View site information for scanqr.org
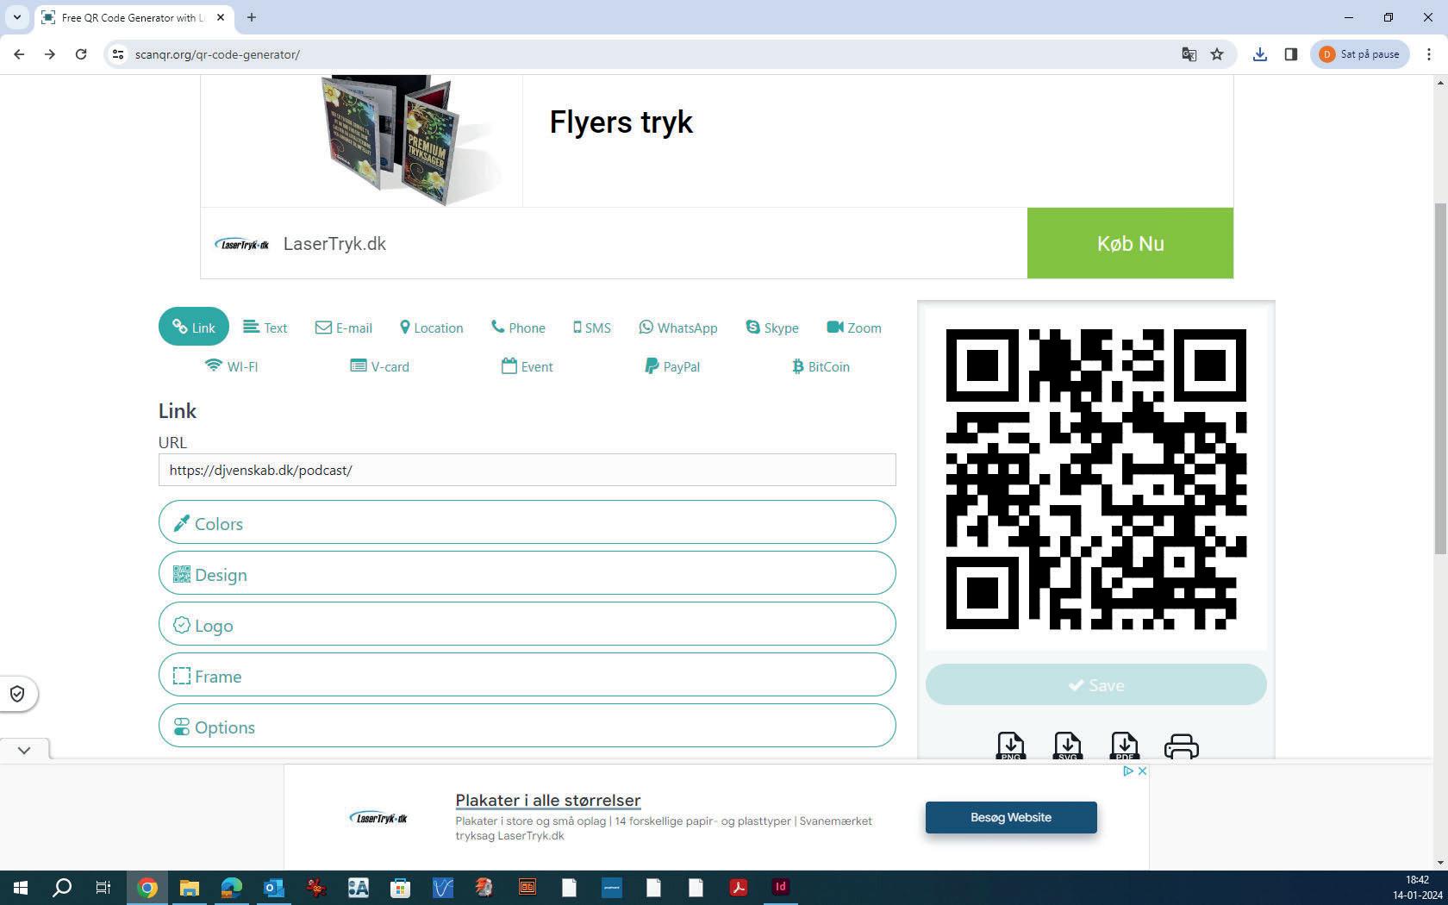This screenshot has width=1448, height=905. coord(118,54)
